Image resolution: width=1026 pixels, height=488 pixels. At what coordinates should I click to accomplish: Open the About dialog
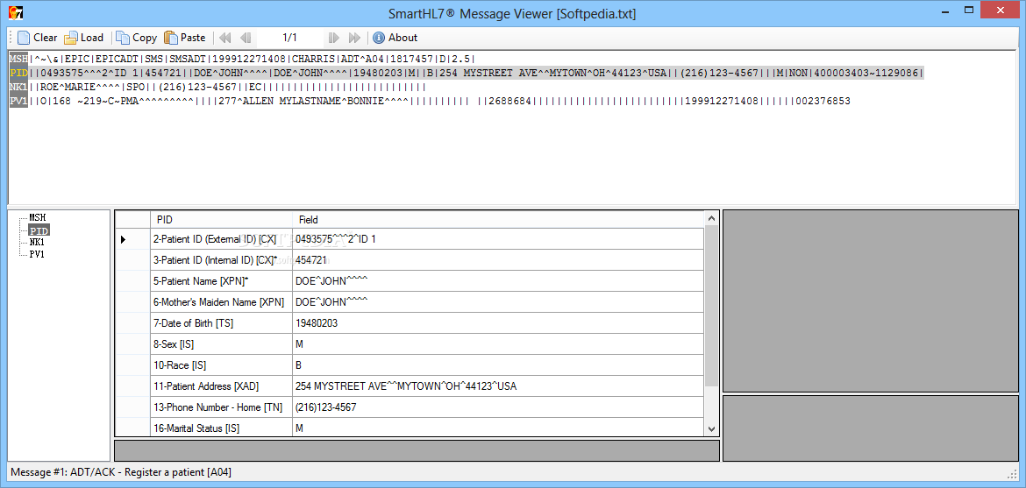pos(395,38)
